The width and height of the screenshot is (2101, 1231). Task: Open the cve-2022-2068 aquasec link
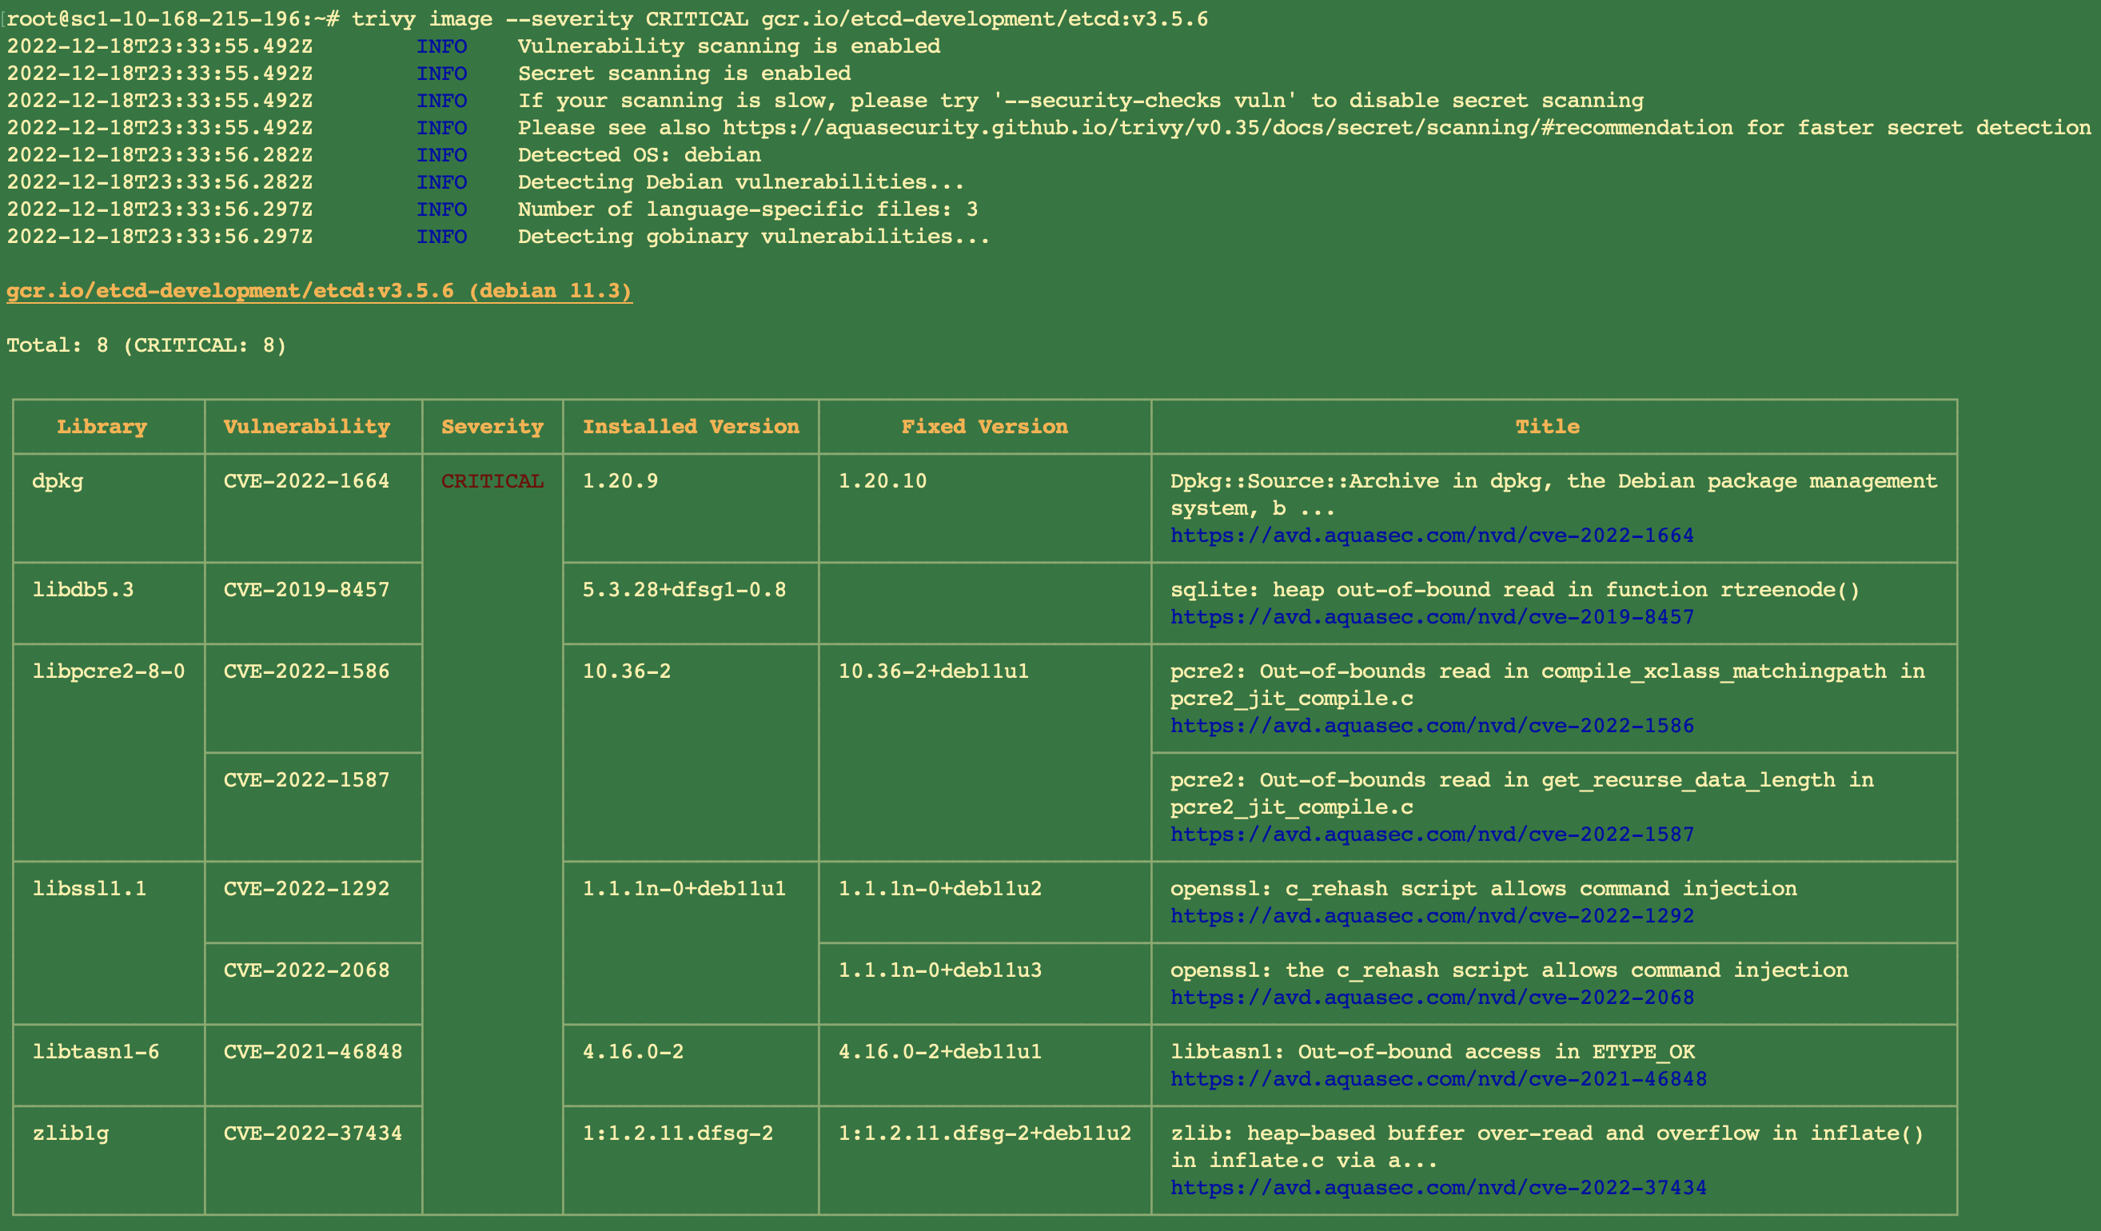(1432, 998)
